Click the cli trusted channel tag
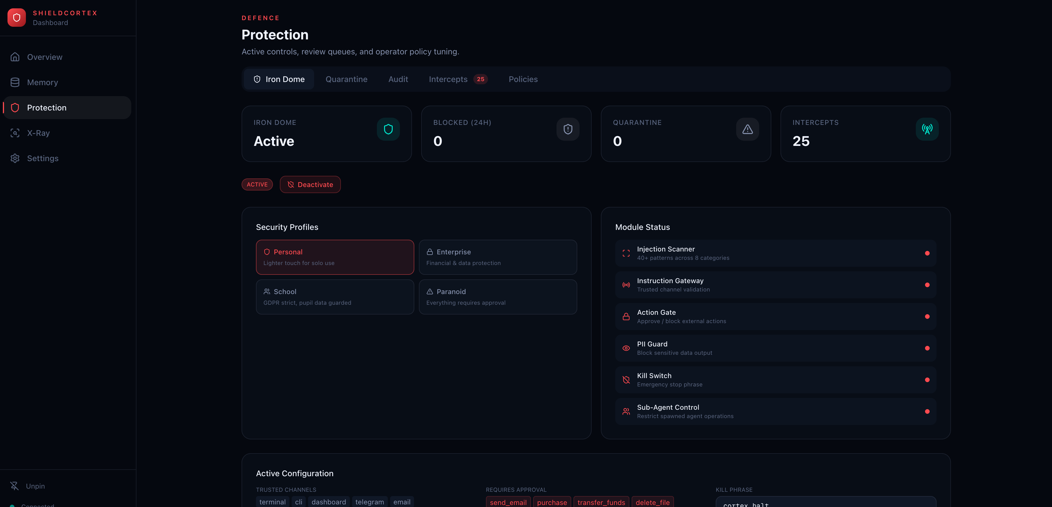Viewport: 1052px width, 507px height. [x=299, y=502]
